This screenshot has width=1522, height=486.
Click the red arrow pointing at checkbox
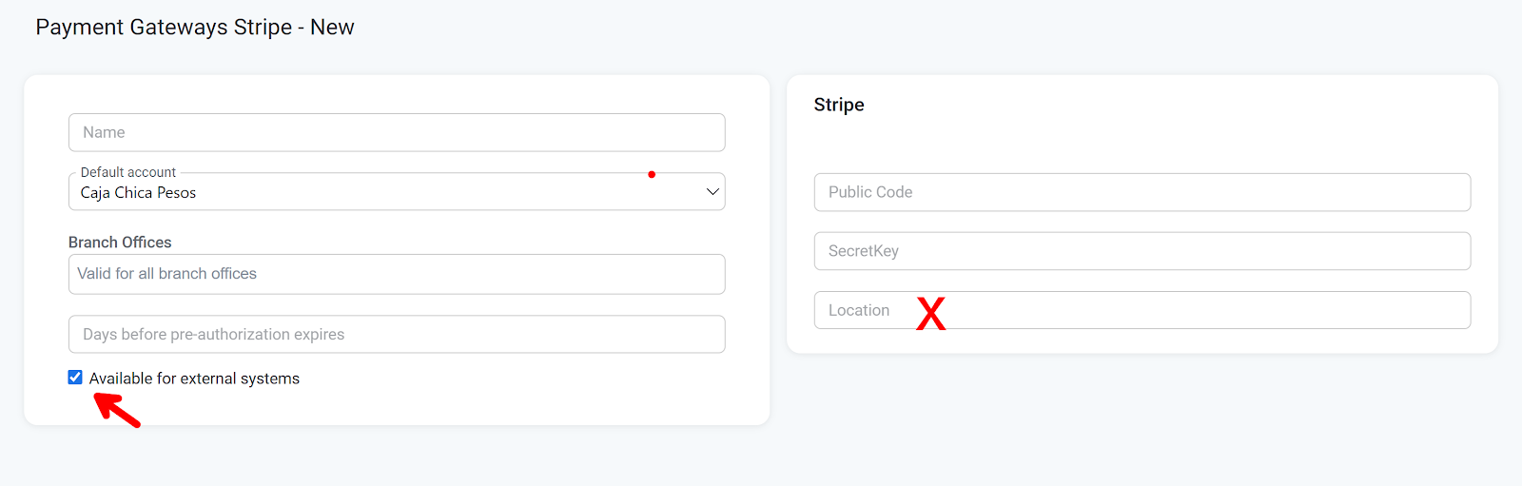[x=117, y=409]
